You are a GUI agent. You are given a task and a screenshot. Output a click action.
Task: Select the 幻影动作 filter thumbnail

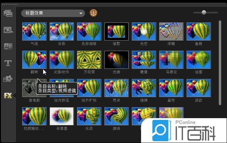click(62, 60)
